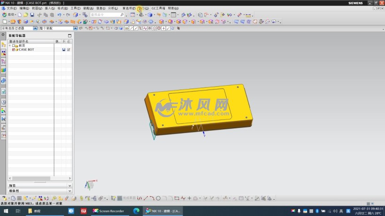385x216 pixels.
Task: Open the 视图 (View) menu
Action: (37, 8)
